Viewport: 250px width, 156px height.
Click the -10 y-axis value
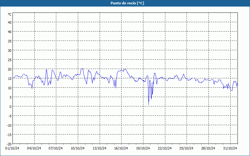pyautogui.click(x=9, y=125)
